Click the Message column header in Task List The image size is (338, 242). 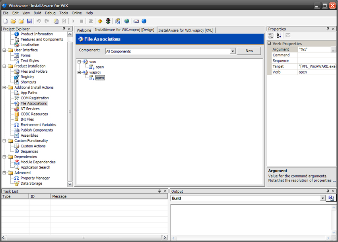tap(109, 196)
